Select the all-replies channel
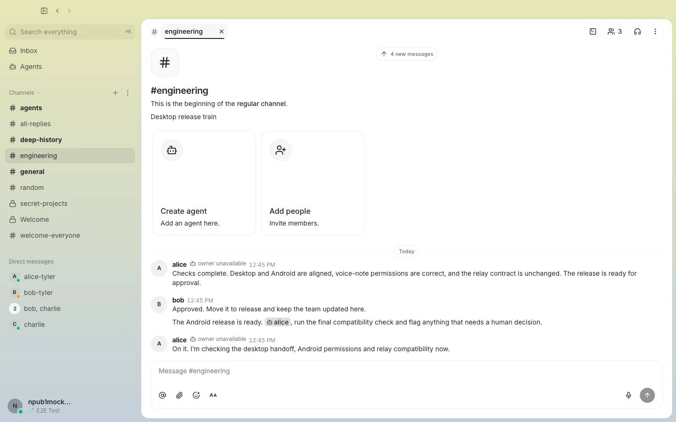This screenshot has height=422, width=676. click(70, 124)
